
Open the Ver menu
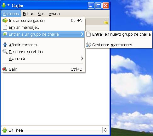pyautogui.click(x=41, y=14)
